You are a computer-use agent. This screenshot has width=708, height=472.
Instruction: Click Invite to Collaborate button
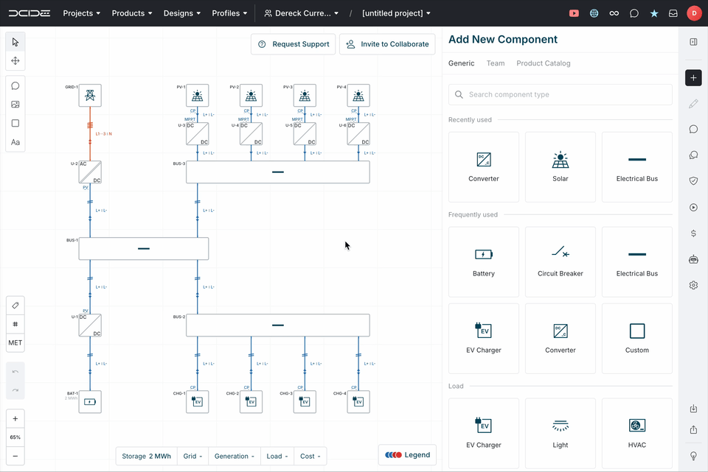[387, 44]
